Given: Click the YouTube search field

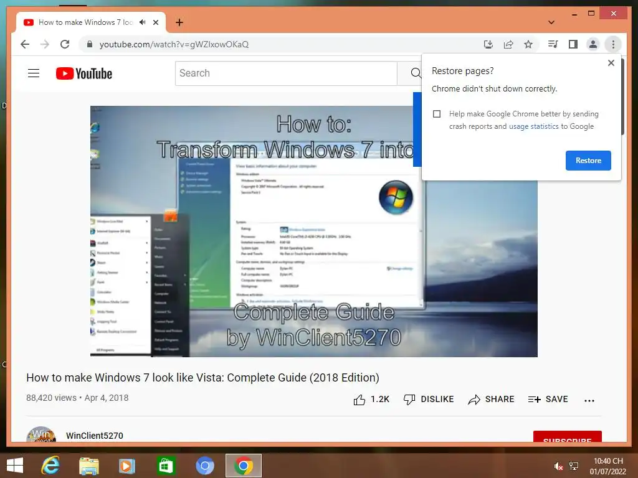Looking at the screenshot, I should 286,73.
